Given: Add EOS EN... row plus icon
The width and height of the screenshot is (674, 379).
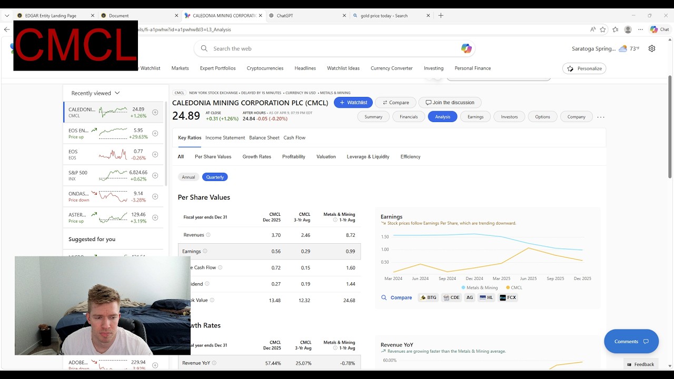Looking at the screenshot, I should click(x=155, y=133).
